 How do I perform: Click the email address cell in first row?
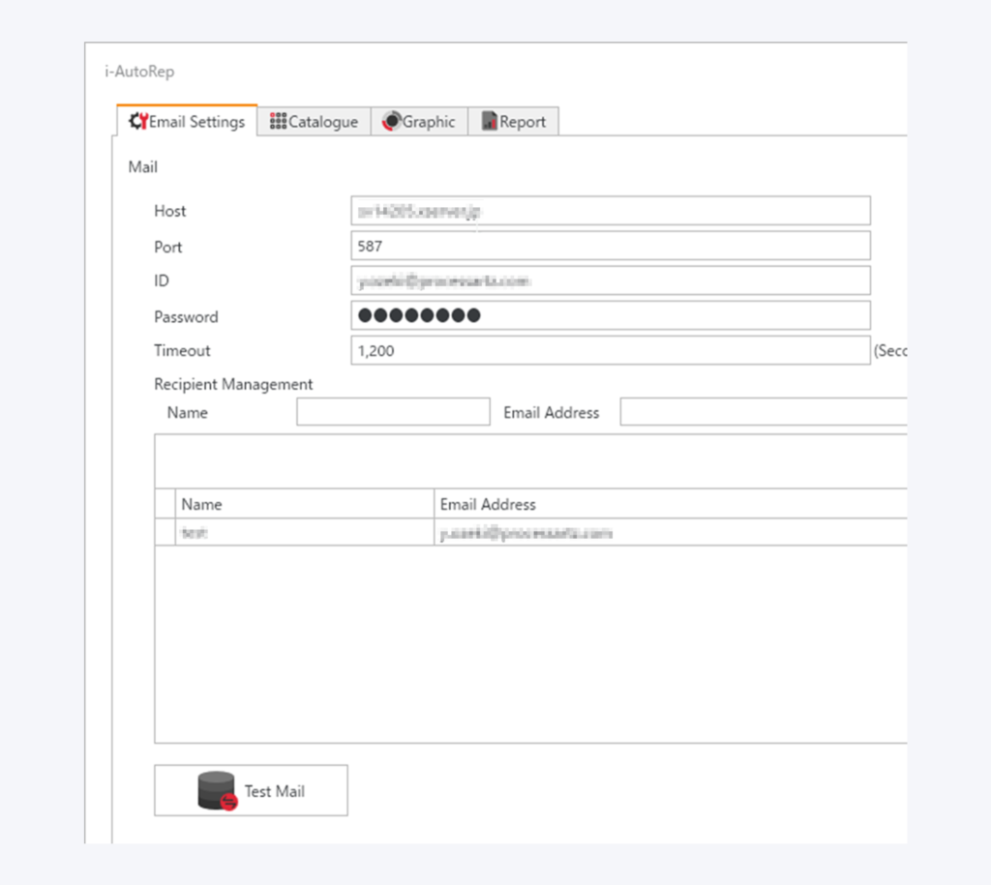[668, 532]
